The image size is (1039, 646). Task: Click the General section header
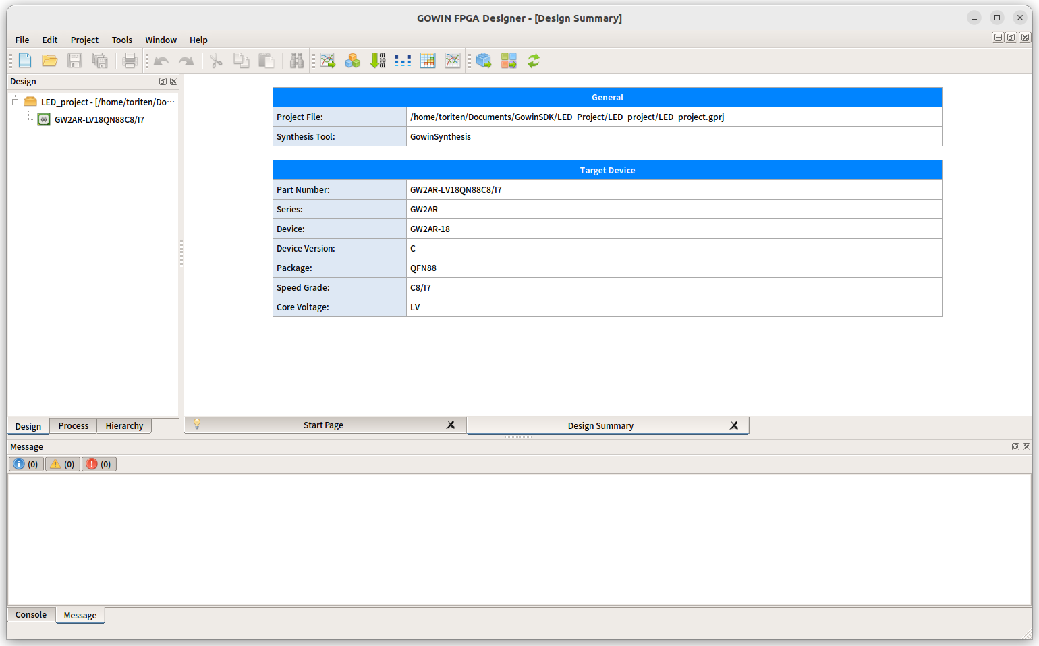(607, 97)
